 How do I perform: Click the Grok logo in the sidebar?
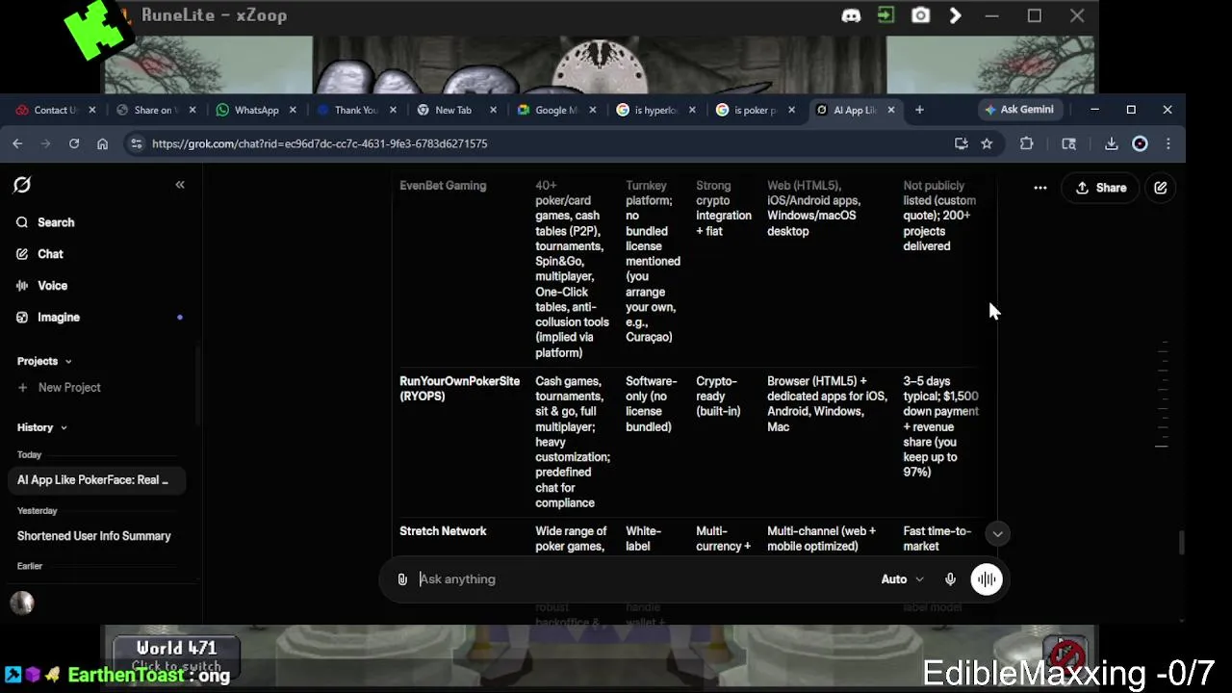coord(22,185)
